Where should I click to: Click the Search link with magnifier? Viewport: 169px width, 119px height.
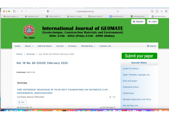pyautogui.click(x=151, y=46)
